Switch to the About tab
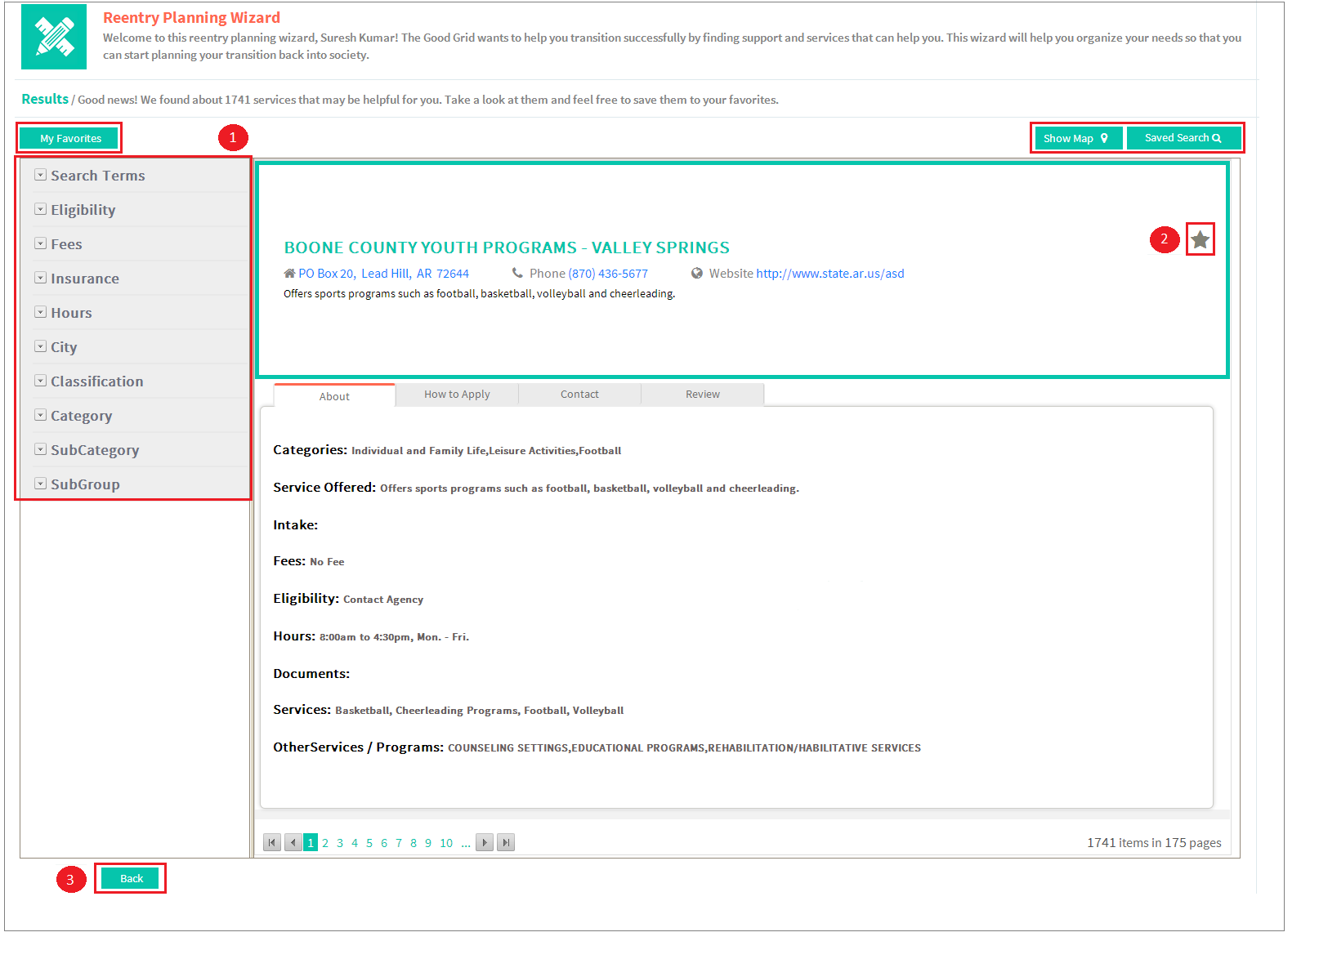Image resolution: width=1319 pixels, height=959 pixels. 334,395
